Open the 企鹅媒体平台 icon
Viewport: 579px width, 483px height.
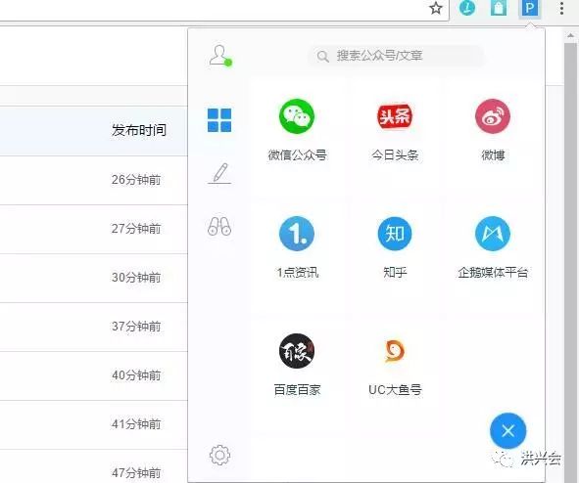(493, 234)
